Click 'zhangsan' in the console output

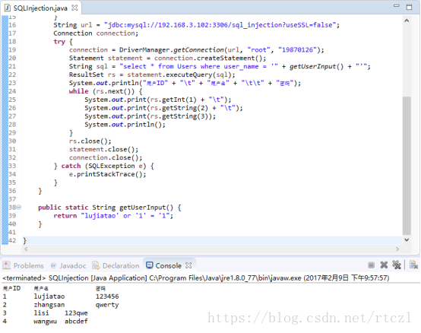pyautogui.click(x=49, y=305)
